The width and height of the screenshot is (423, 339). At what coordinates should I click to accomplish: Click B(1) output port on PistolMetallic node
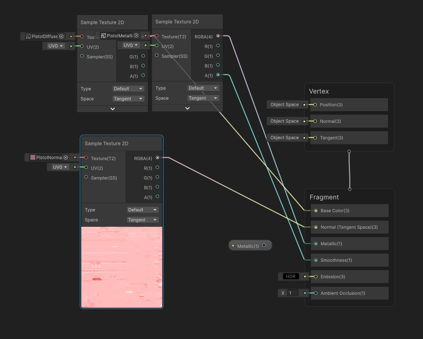click(218, 65)
